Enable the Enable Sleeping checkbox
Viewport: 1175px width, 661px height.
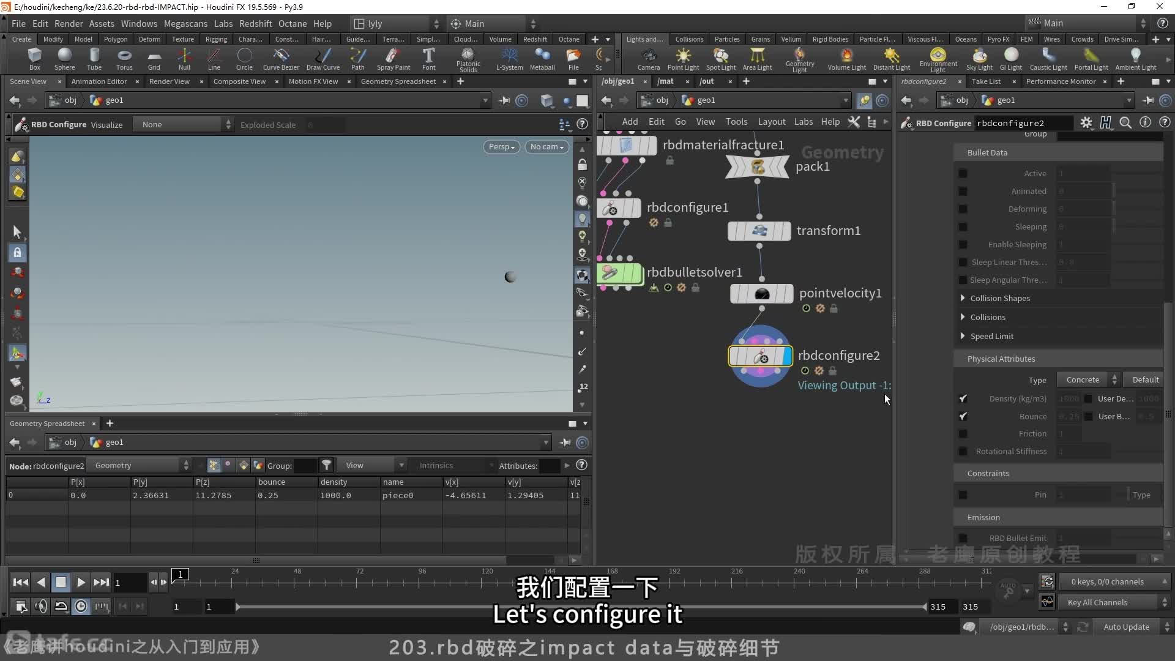tap(963, 245)
